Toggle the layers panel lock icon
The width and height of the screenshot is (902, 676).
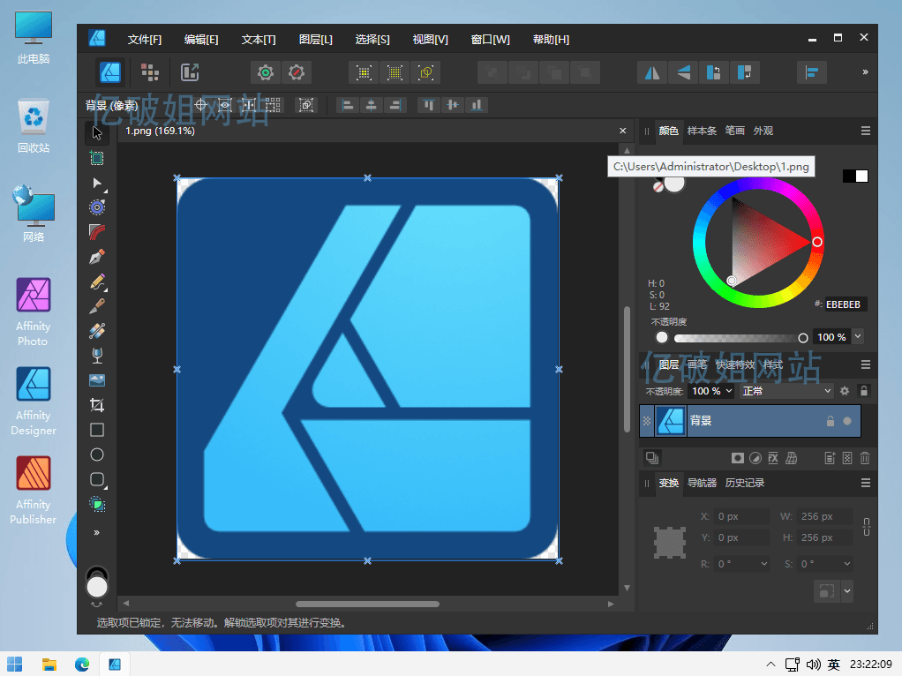coord(863,391)
